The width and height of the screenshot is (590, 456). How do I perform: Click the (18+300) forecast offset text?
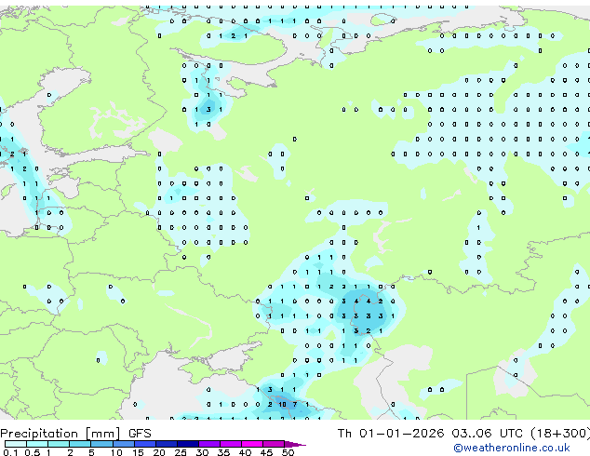560,434
